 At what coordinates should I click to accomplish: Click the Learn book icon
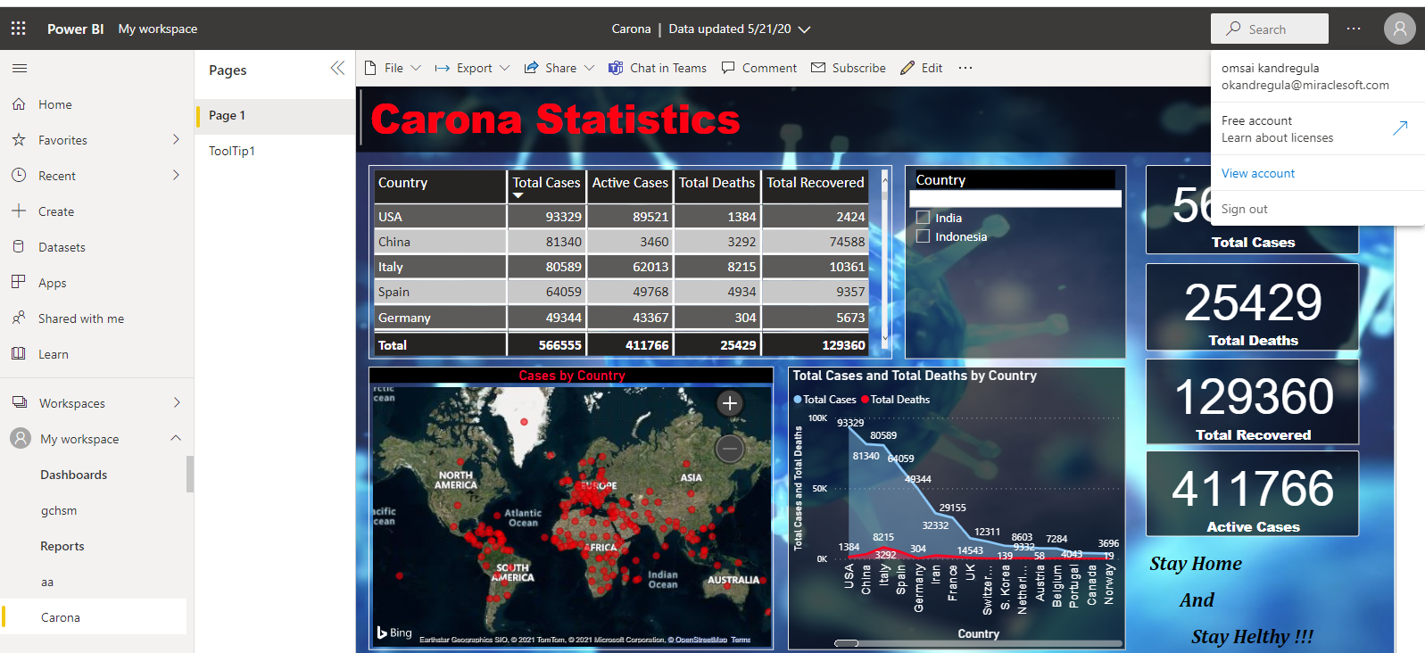19,353
